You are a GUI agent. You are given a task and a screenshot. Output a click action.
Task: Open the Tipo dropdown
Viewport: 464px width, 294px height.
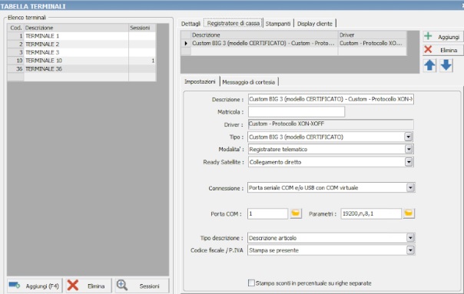tap(409, 137)
